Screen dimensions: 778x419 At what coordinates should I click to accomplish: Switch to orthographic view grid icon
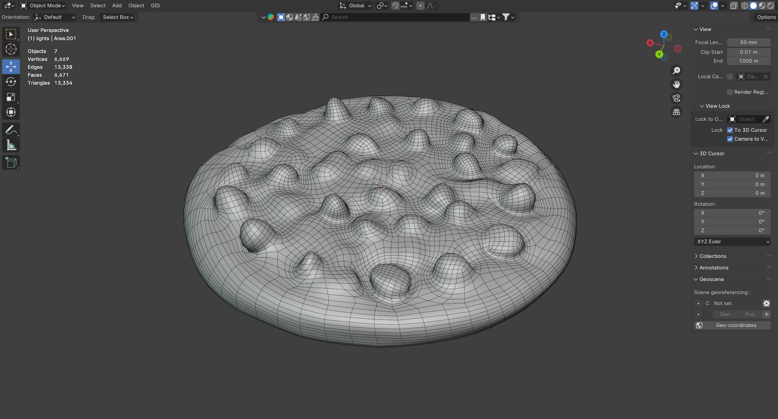(676, 112)
